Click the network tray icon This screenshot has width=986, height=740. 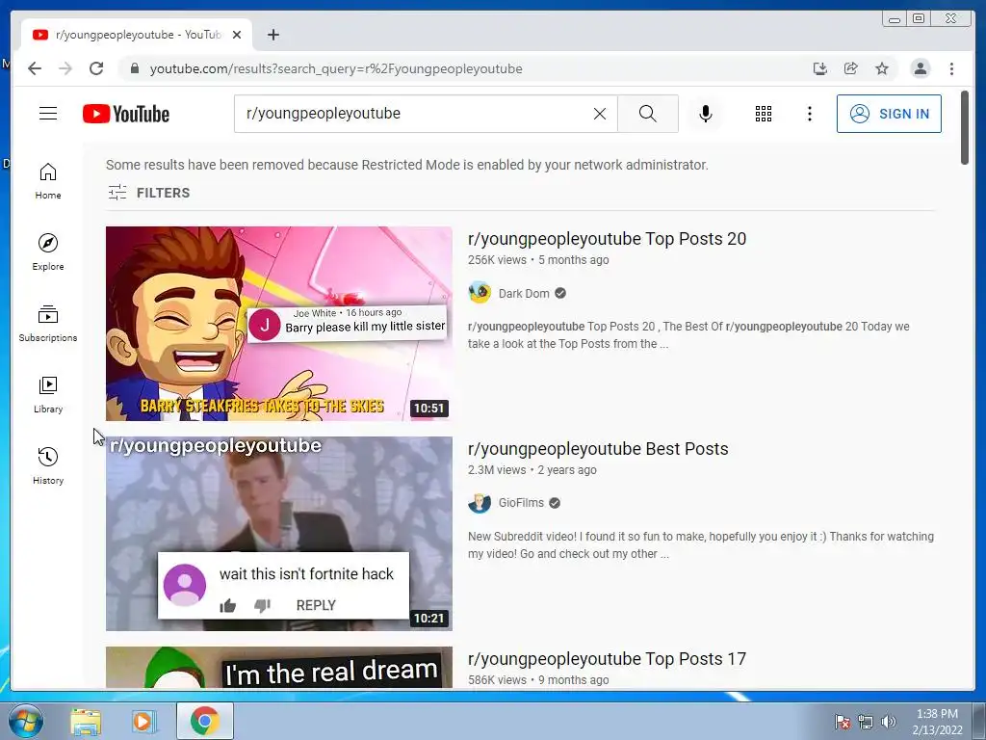866,722
